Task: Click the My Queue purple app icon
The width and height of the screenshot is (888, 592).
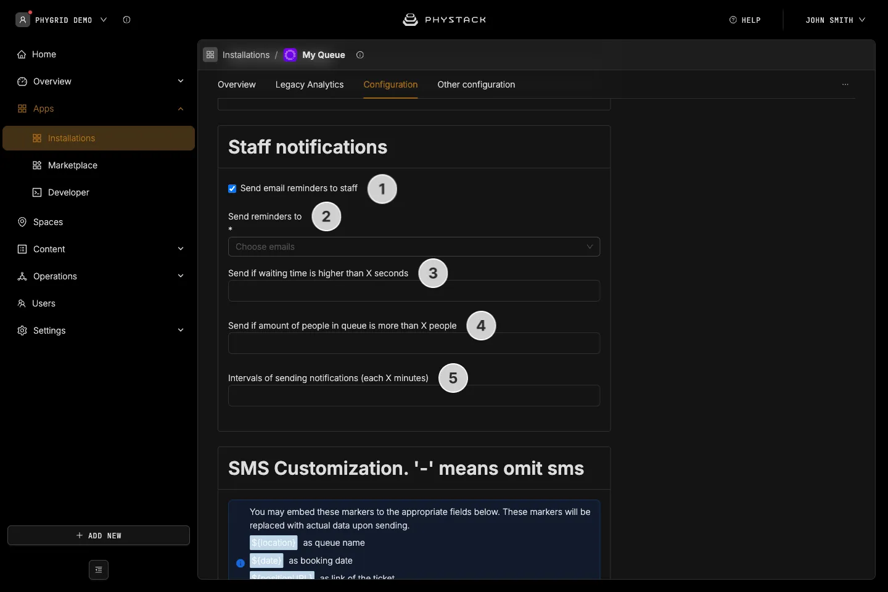Action: pyautogui.click(x=290, y=55)
